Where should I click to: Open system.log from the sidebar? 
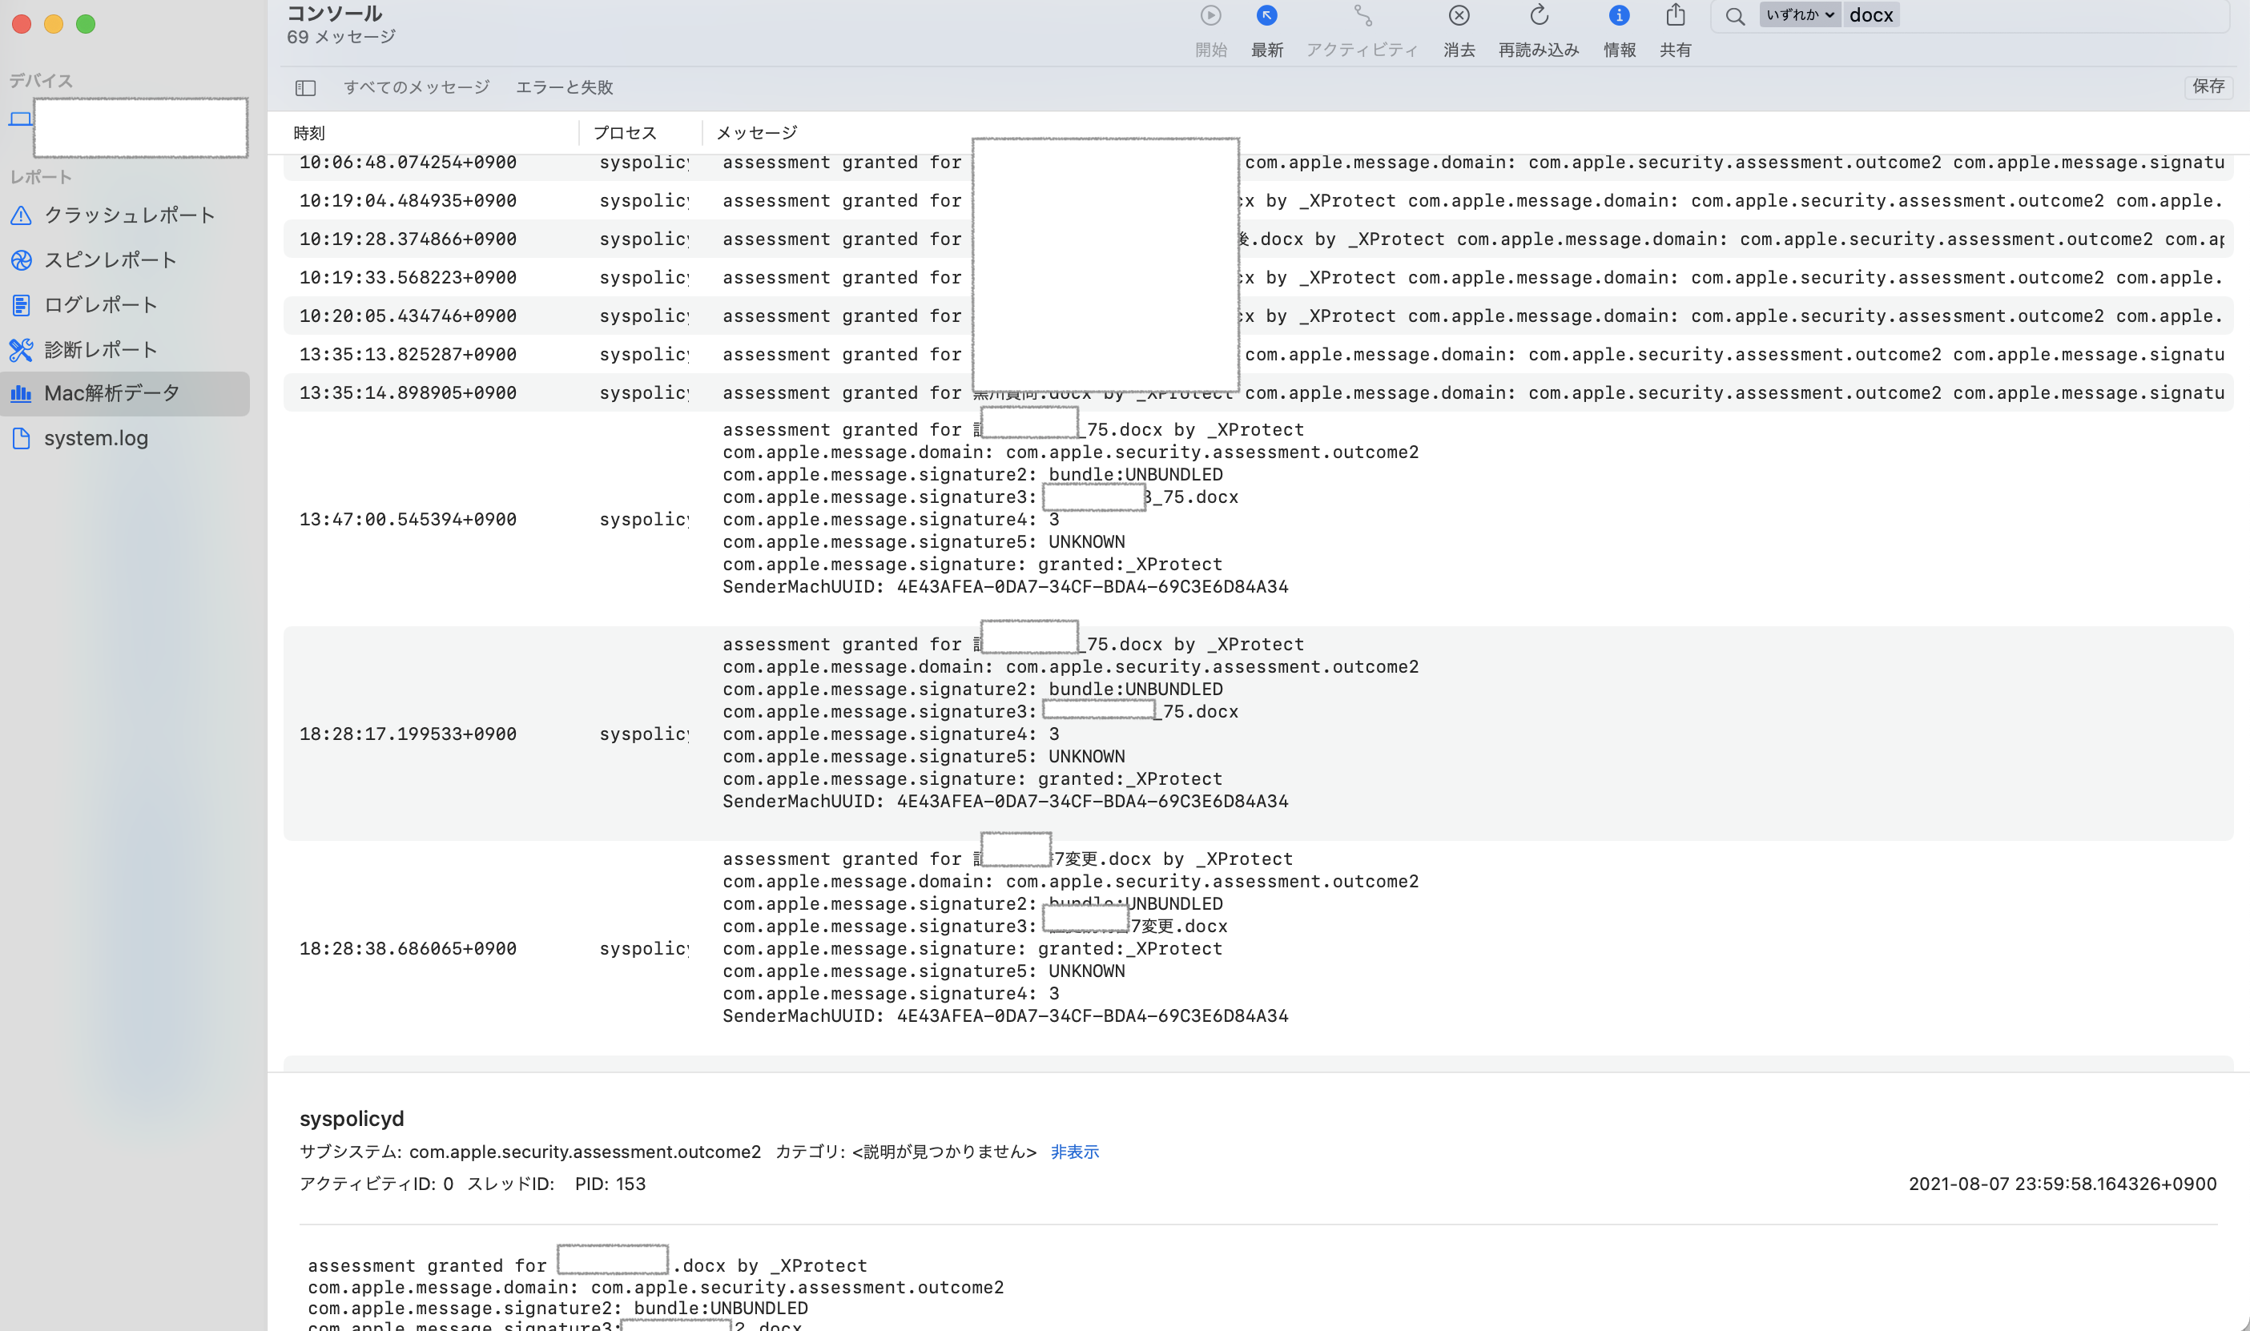click(x=97, y=438)
